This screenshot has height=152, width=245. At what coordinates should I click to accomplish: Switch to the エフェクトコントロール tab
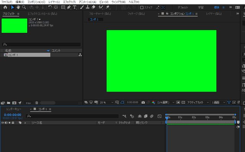42,14
